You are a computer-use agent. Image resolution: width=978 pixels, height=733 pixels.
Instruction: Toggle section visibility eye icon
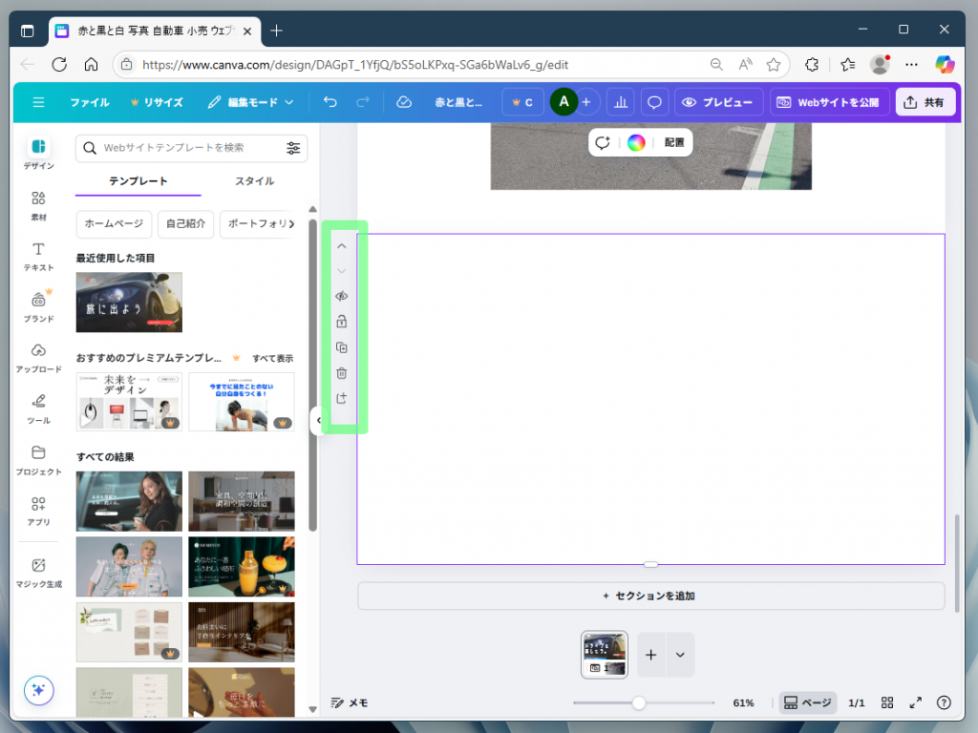pyautogui.click(x=342, y=296)
